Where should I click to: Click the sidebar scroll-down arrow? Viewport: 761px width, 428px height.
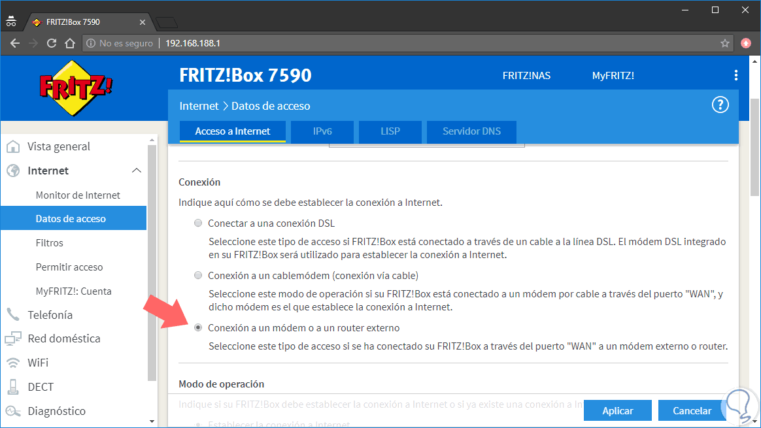[152, 421]
